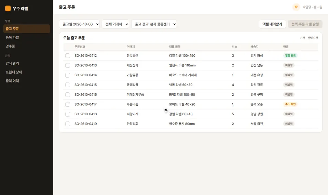Click the customer name 세진상사

click(133, 65)
